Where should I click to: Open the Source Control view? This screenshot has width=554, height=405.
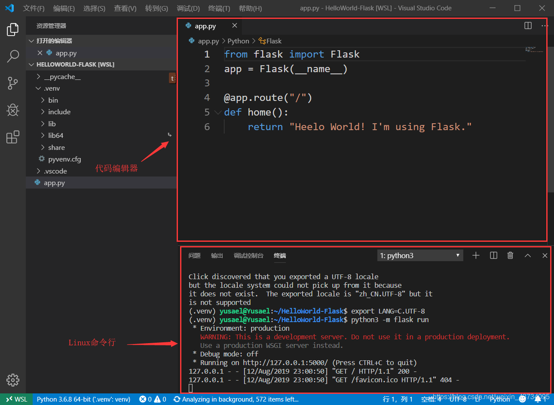click(13, 83)
